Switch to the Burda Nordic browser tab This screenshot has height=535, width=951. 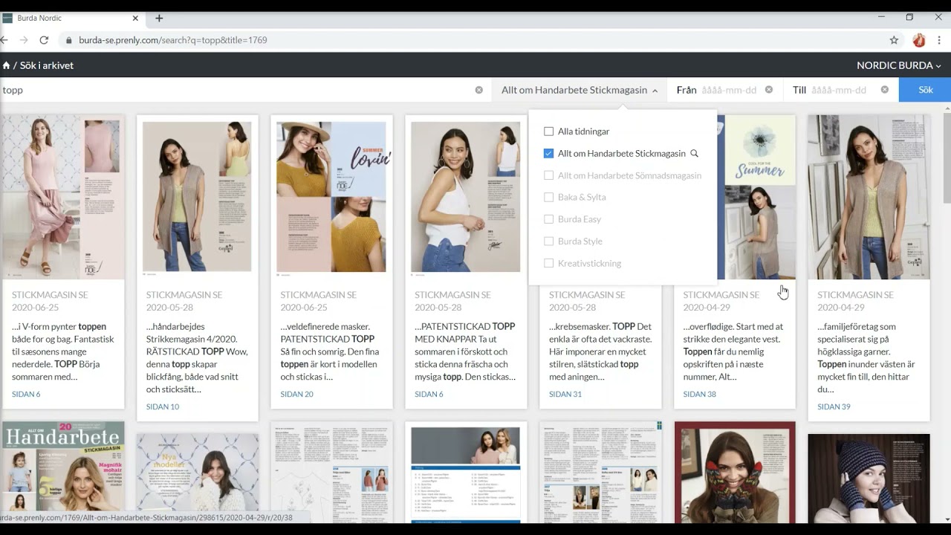tap(71, 18)
